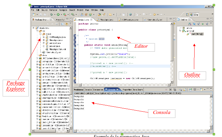
Task: Switch to the Java Beans tab
Action: tap(138, 90)
